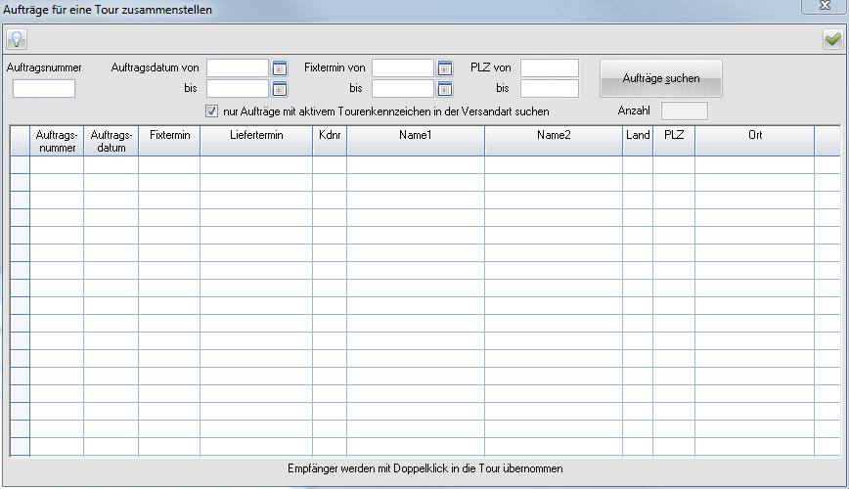Sort by Name2 column header

pyautogui.click(x=554, y=142)
